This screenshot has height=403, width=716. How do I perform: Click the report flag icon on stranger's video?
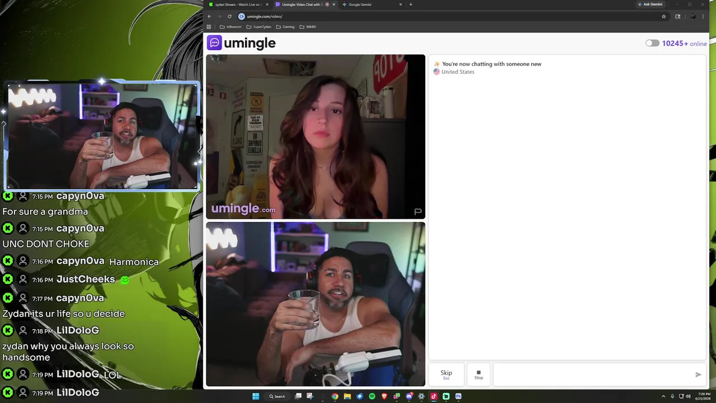click(x=418, y=212)
